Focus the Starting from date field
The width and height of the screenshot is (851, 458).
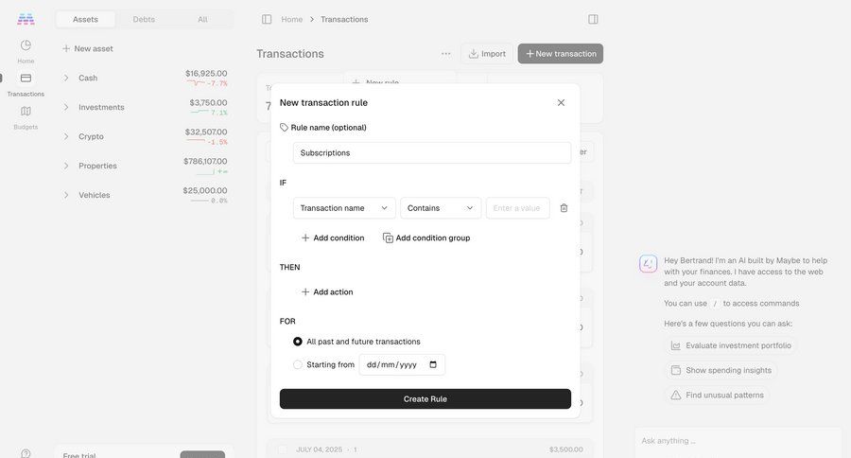pyautogui.click(x=402, y=364)
